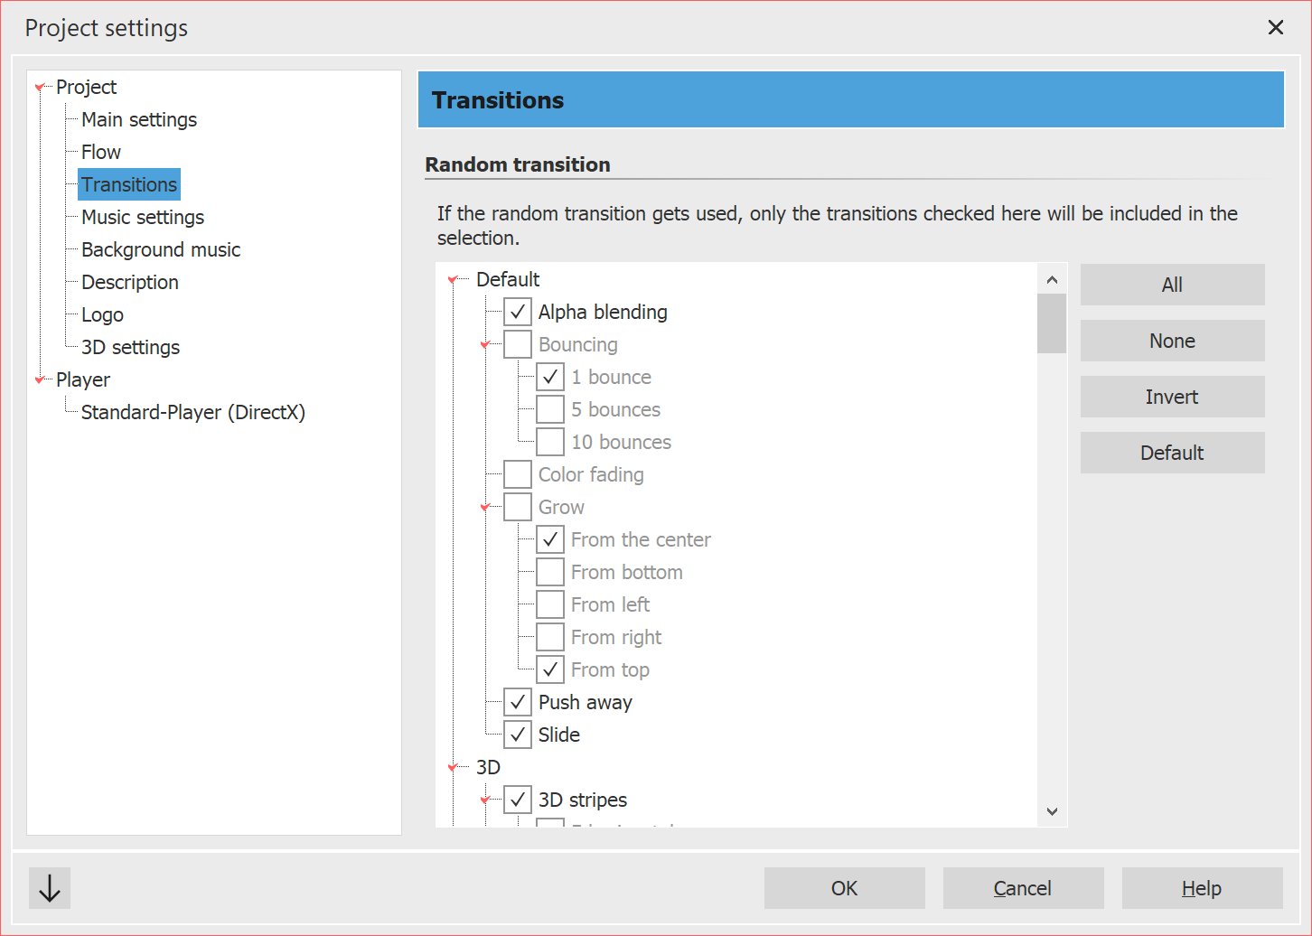Check the Color fading transition
The width and height of the screenshot is (1312, 936).
click(517, 473)
